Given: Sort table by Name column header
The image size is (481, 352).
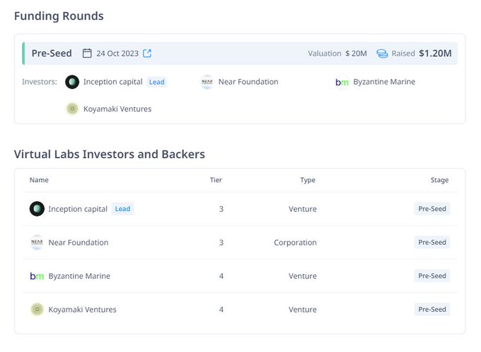Looking at the screenshot, I should tap(39, 180).
